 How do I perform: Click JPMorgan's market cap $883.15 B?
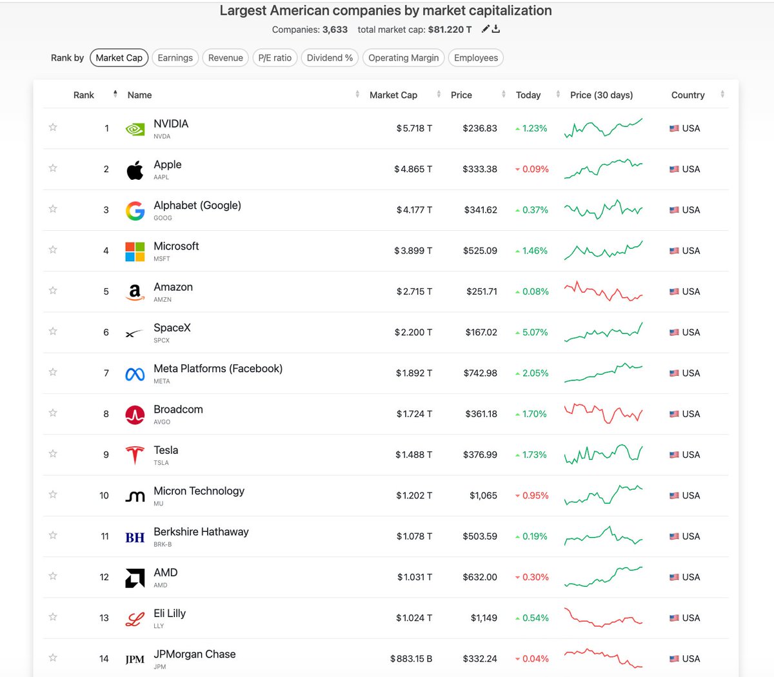tap(411, 658)
